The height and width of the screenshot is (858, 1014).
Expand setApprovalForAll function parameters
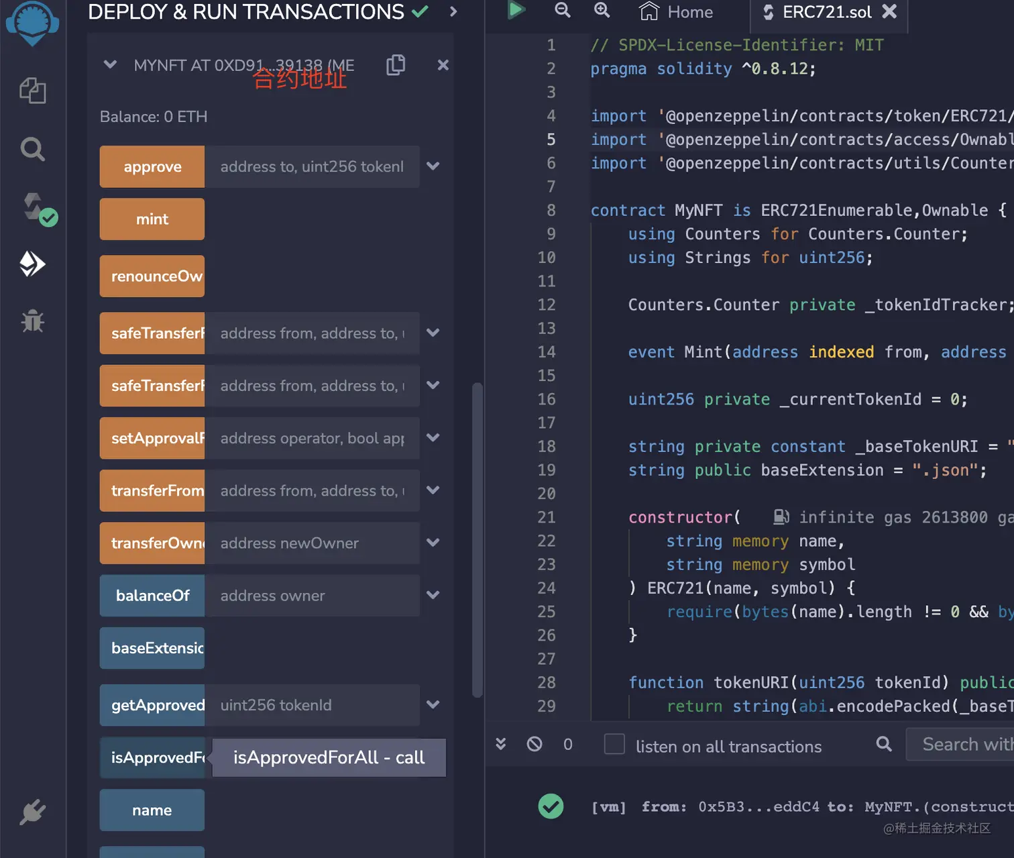(433, 437)
